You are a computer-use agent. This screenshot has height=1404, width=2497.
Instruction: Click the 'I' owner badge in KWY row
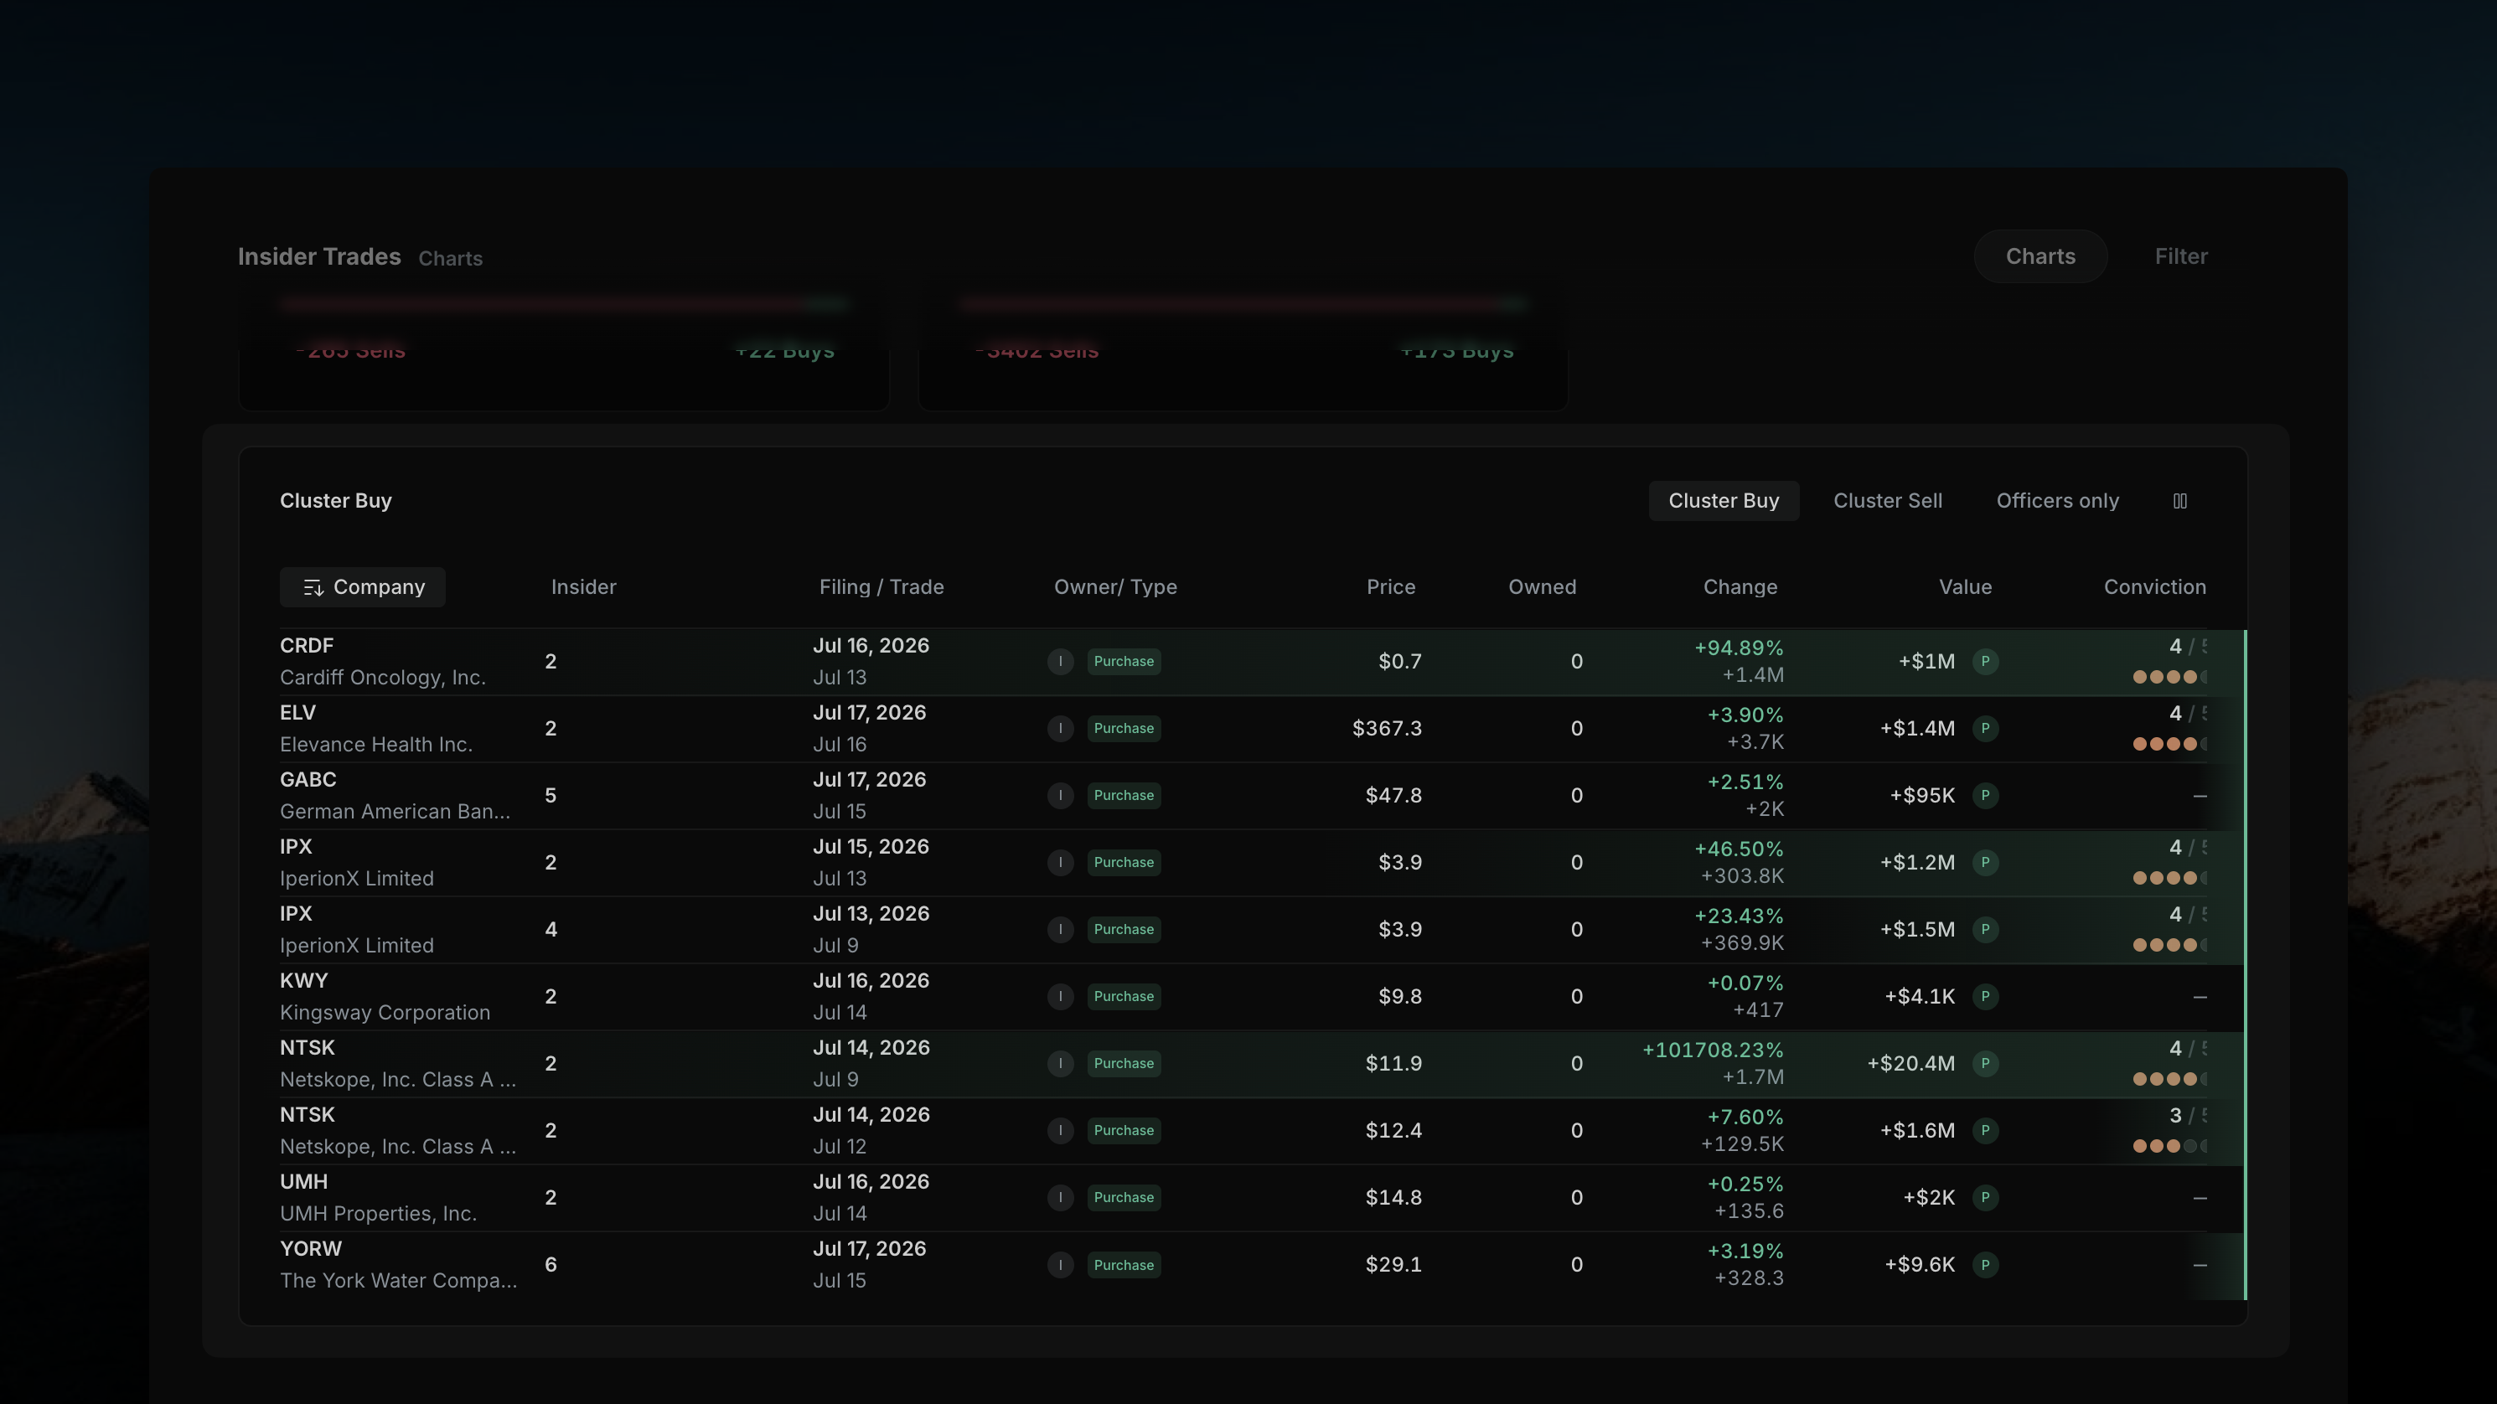[x=1061, y=996]
